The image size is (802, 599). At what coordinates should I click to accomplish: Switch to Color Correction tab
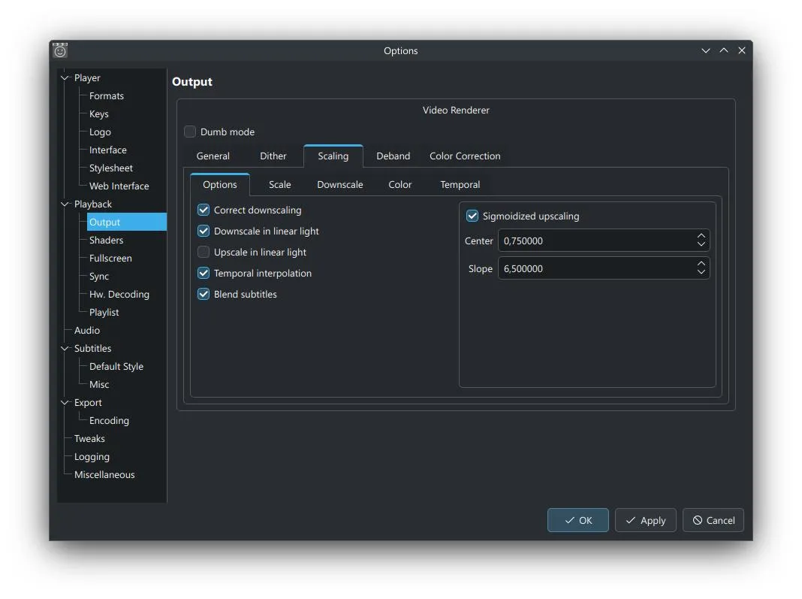(465, 156)
